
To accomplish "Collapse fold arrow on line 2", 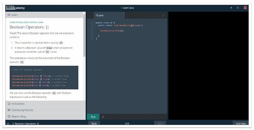I will [94, 25].
